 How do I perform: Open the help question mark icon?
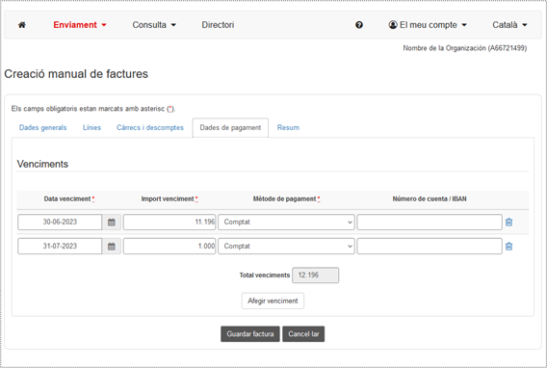[x=359, y=25]
